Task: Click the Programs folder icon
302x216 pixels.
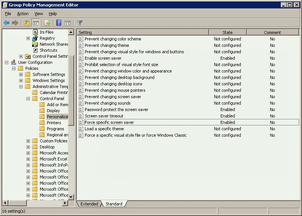Action: (42, 129)
